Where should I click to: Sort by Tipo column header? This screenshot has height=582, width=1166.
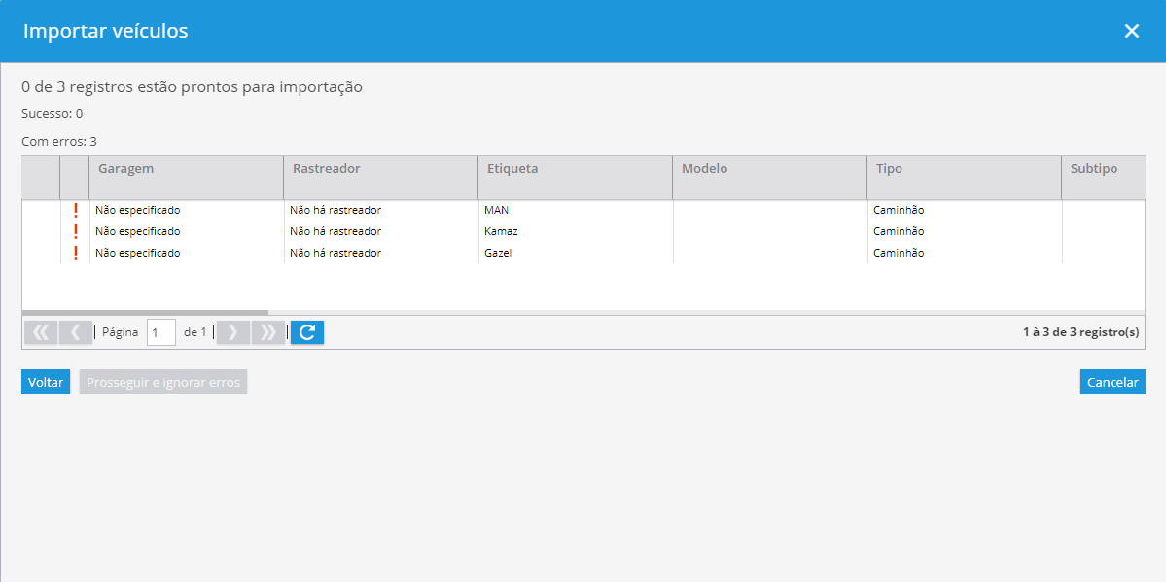coord(965,178)
